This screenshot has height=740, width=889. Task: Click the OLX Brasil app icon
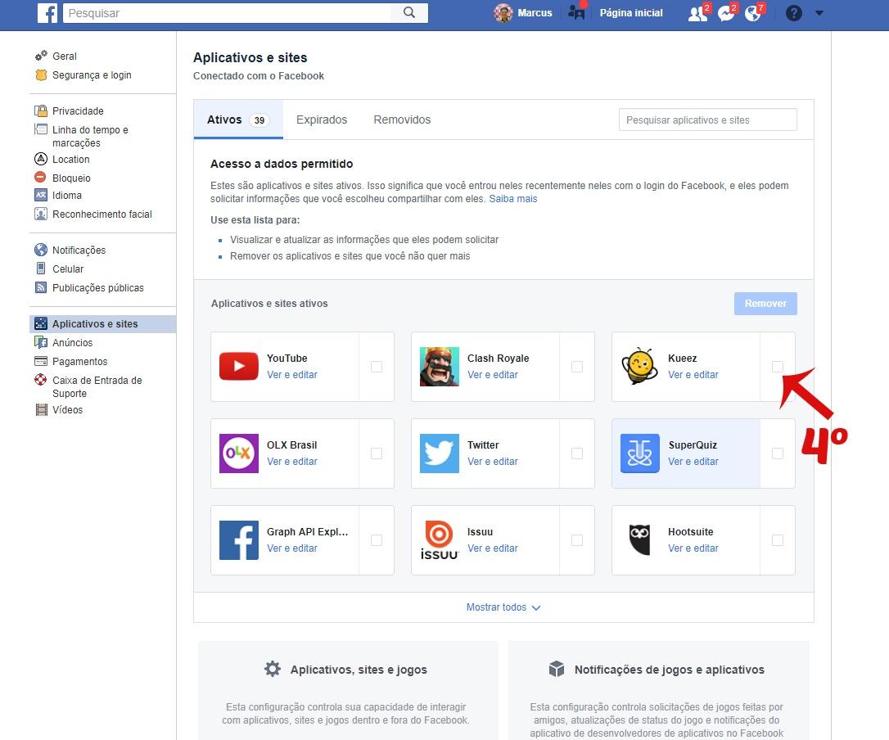click(239, 453)
